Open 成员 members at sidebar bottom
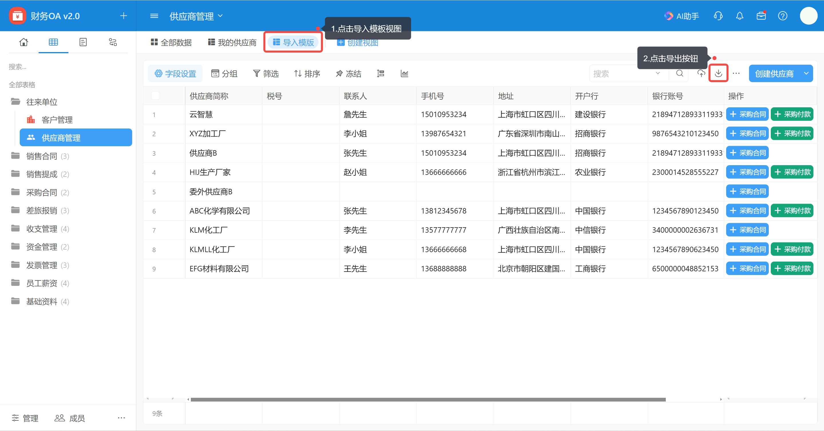Viewport: 824px width, 431px height. pyautogui.click(x=70, y=418)
